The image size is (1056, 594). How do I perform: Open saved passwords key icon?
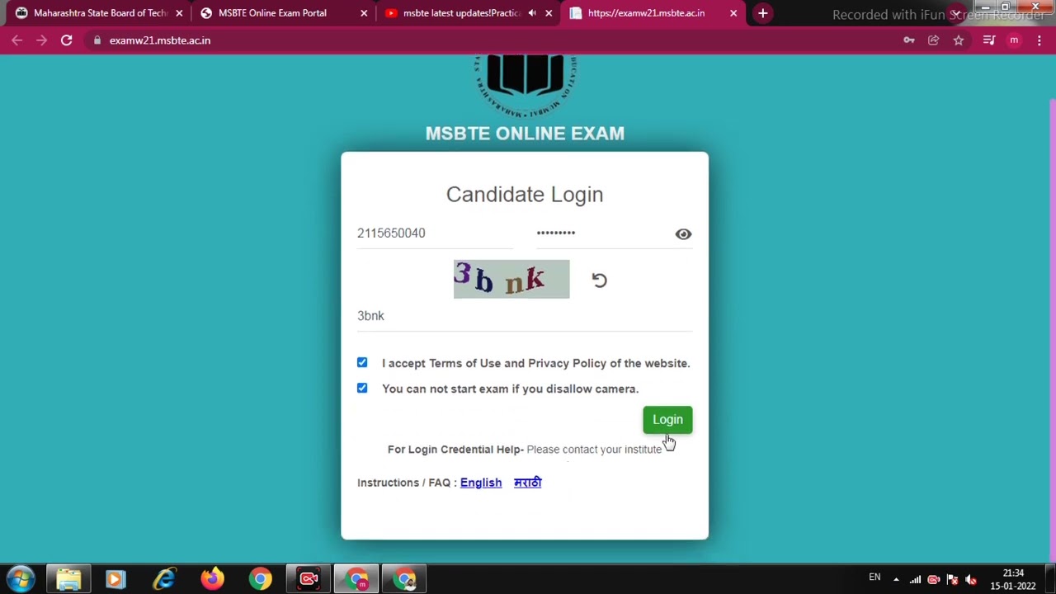click(909, 40)
